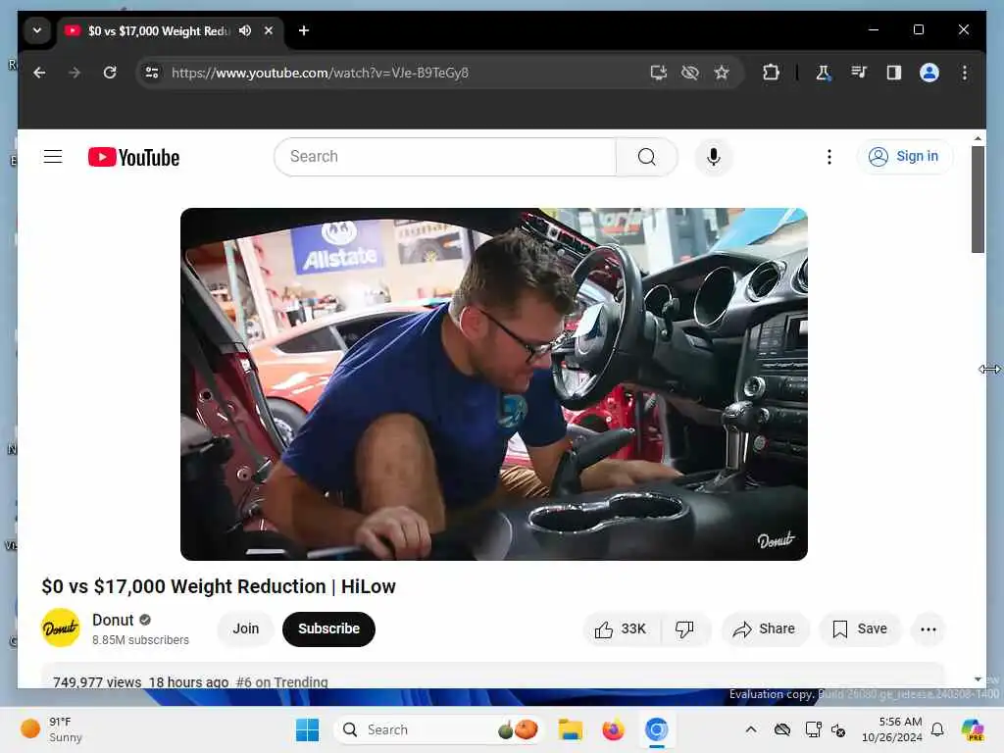Image resolution: width=1004 pixels, height=753 pixels.
Task: Click the taskbar Search box
Action: (x=438, y=729)
